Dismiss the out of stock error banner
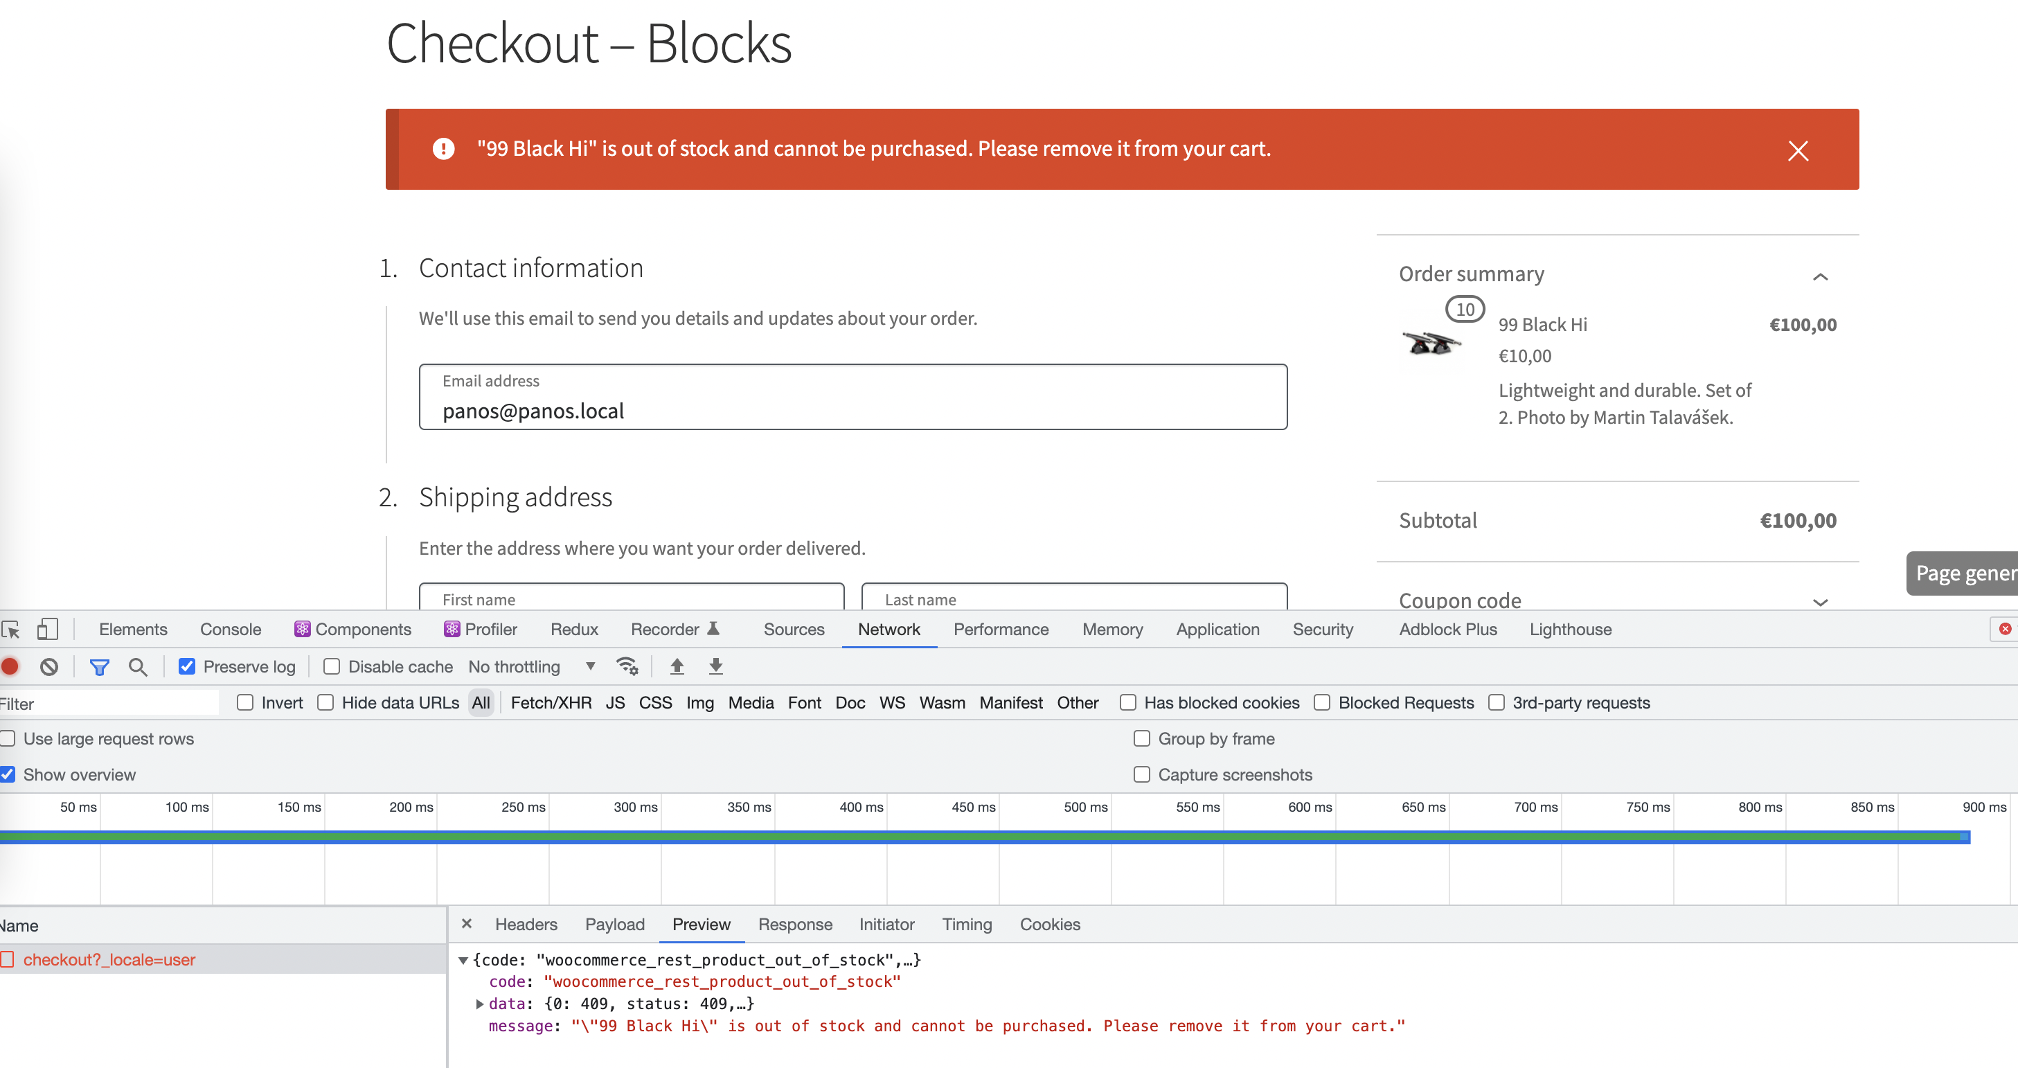The width and height of the screenshot is (2018, 1068). [x=1798, y=150]
